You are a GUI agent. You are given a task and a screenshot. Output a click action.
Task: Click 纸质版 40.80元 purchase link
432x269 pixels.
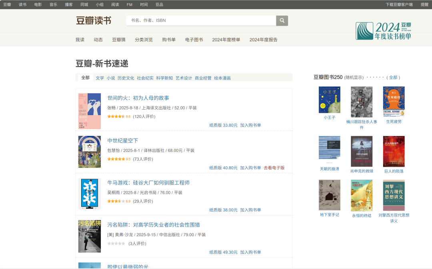pyautogui.click(x=223, y=168)
